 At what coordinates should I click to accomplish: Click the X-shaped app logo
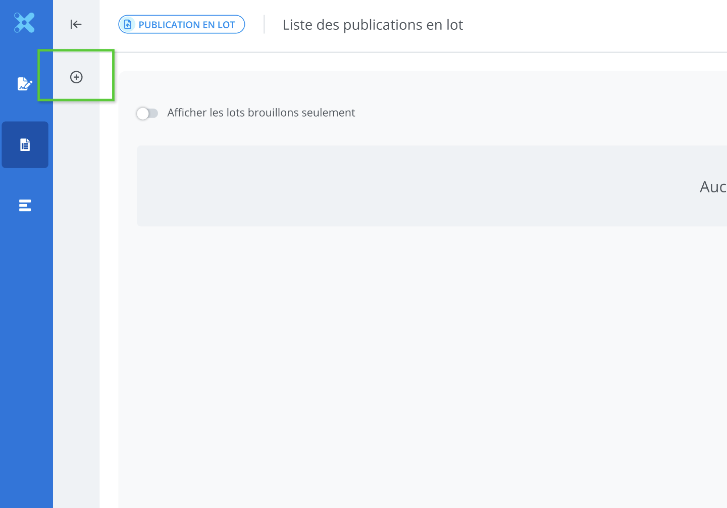coord(24,23)
